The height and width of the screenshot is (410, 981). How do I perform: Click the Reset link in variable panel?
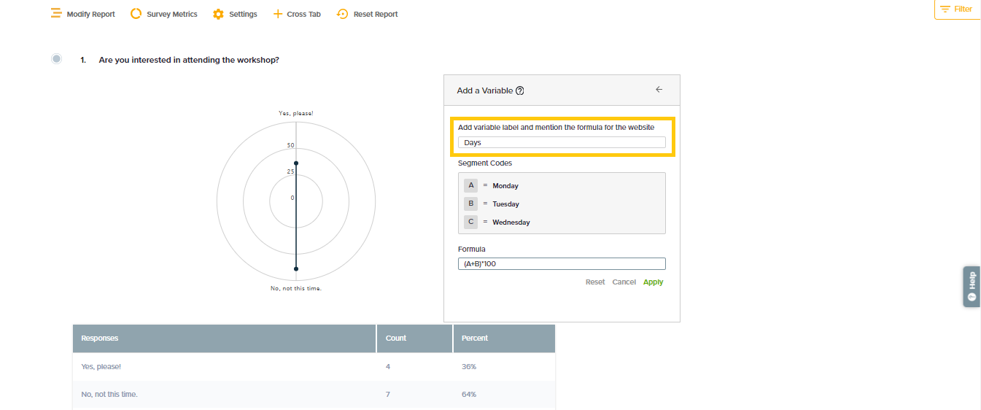[595, 282]
